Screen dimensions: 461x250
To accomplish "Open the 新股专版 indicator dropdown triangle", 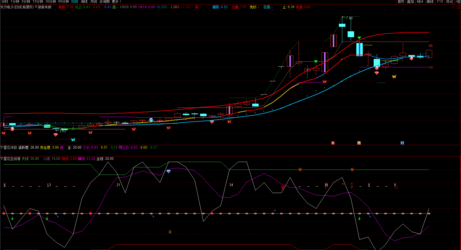I will [36, 7].
